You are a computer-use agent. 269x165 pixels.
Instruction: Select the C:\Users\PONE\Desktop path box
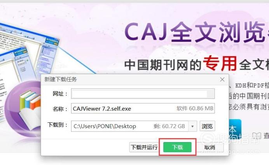tap(130, 126)
